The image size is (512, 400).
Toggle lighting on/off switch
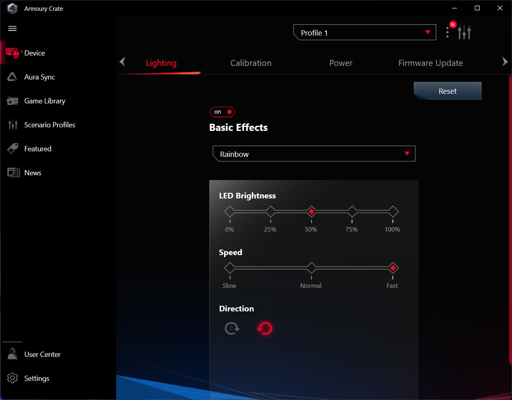(x=222, y=112)
